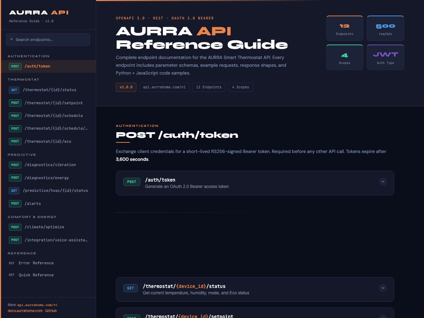Click the 12 Endpoints stat card
This screenshot has width=424, height=318.
pos(344,28)
